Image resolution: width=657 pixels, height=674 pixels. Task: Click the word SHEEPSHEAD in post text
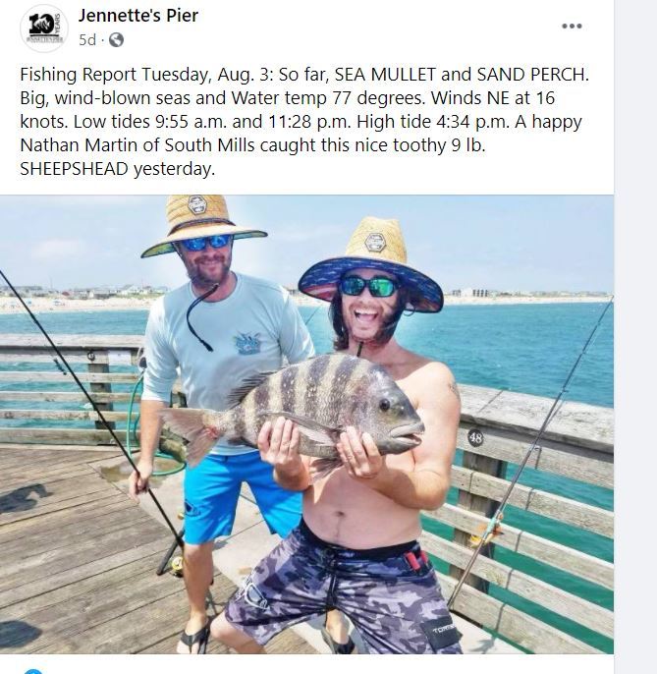pyautogui.click(x=74, y=169)
